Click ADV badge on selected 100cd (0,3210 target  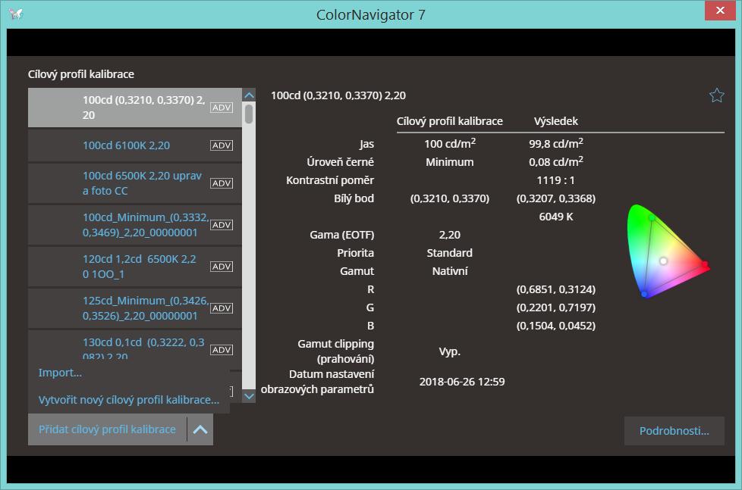pyautogui.click(x=222, y=108)
